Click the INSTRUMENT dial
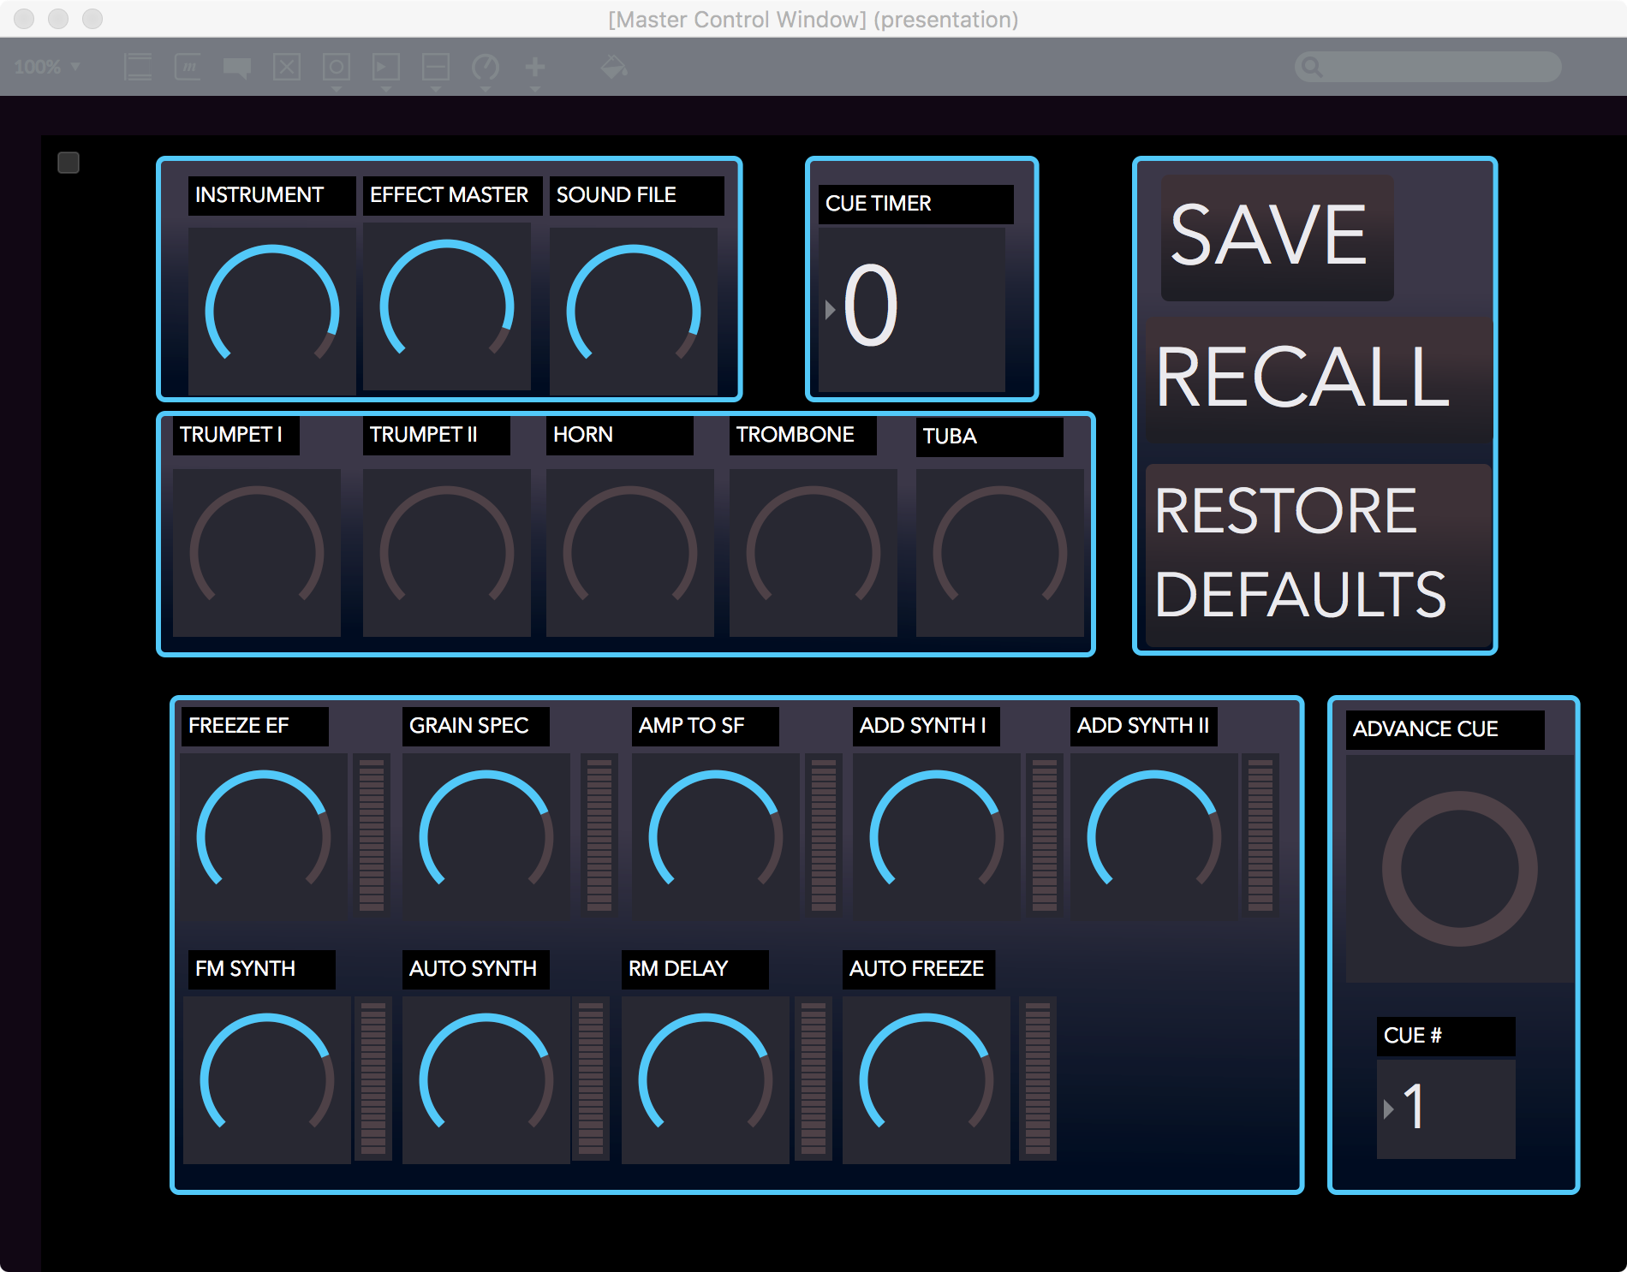The image size is (1627, 1272). click(x=272, y=311)
